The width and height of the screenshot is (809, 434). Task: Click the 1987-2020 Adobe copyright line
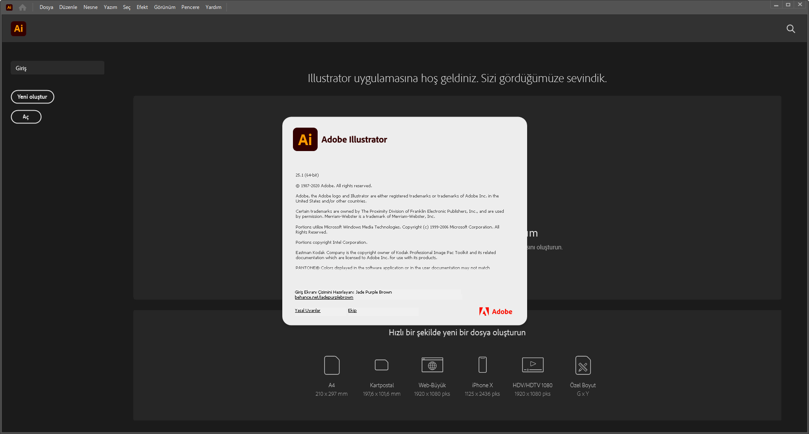[334, 186]
